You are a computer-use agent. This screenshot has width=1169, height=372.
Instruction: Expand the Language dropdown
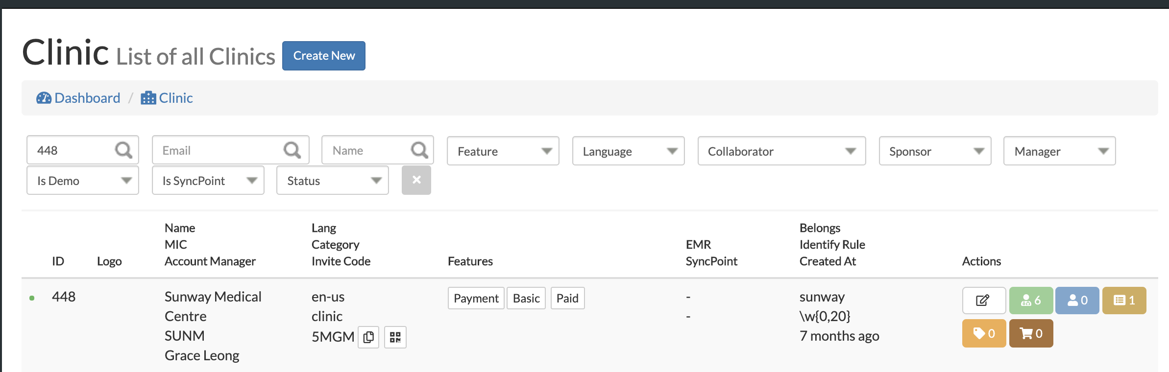coord(628,151)
